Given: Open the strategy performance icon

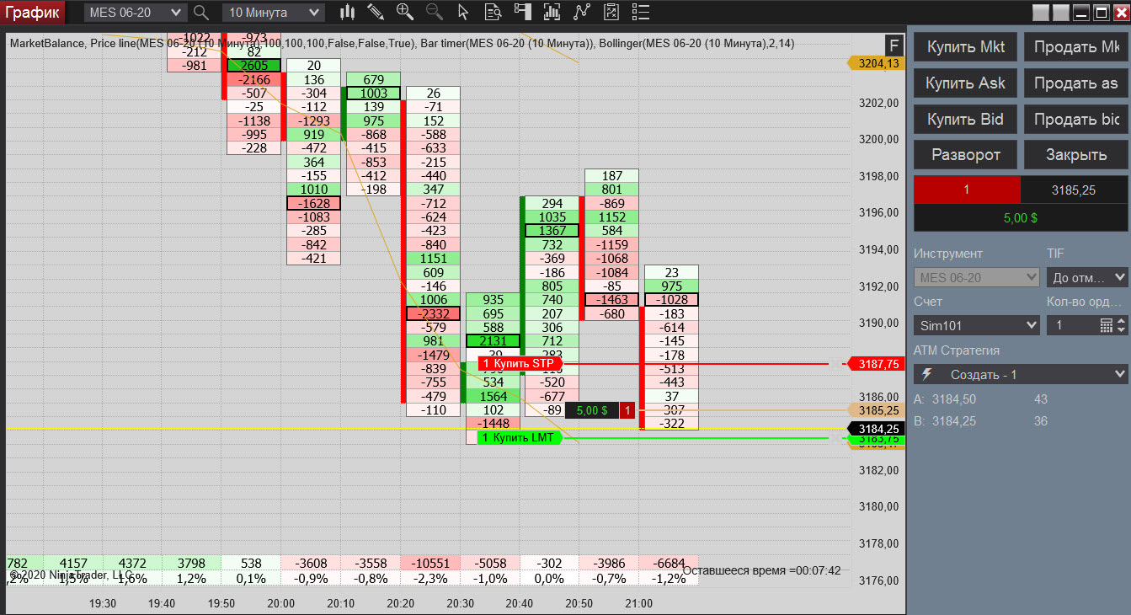Looking at the screenshot, I should point(612,13).
